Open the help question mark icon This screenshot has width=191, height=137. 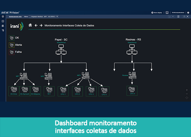188,12
